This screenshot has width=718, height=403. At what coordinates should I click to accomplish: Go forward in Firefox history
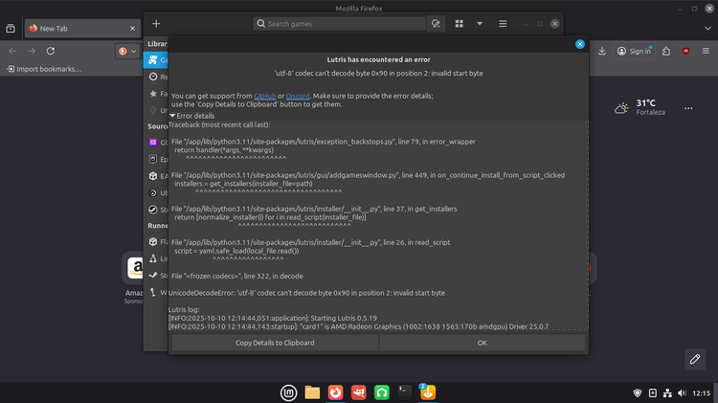point(32,51)
